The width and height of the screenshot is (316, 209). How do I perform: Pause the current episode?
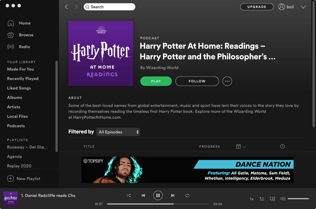[x=158, y=195]
